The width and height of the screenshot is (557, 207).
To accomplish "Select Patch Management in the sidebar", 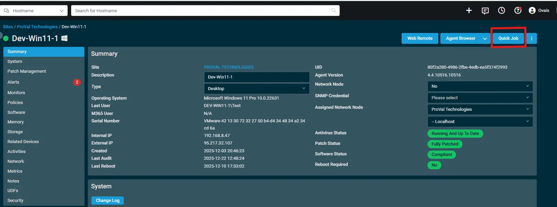I will pyautogui.click(x=27, y=71).
